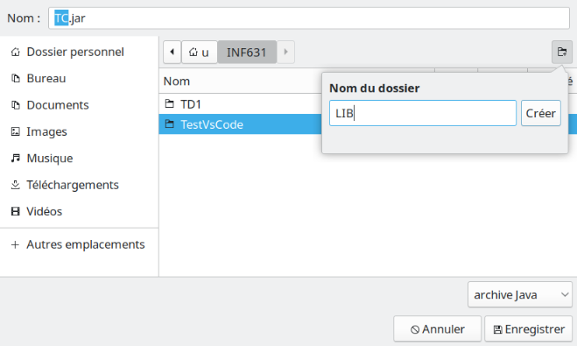Click the Créer button
577x346 pixels.
point(540,113)
